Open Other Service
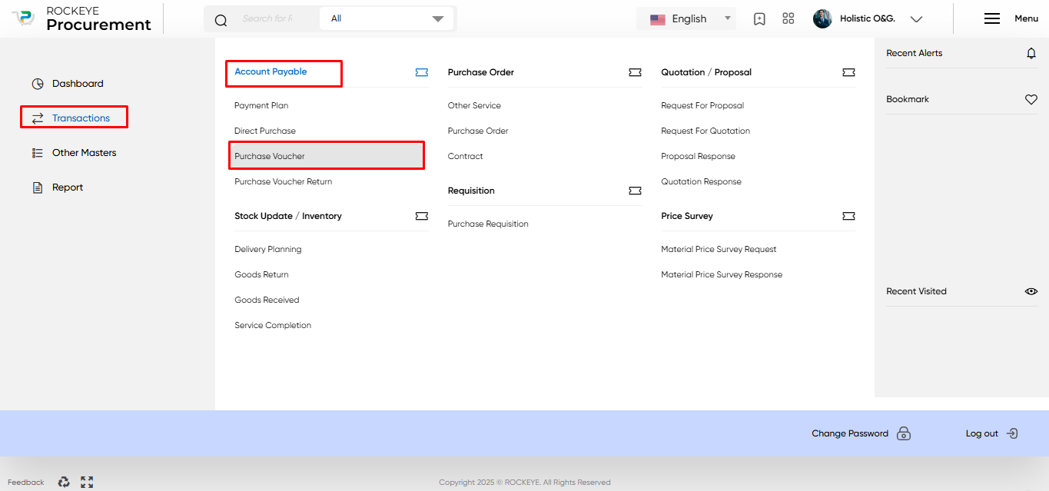 coord(474,105)
